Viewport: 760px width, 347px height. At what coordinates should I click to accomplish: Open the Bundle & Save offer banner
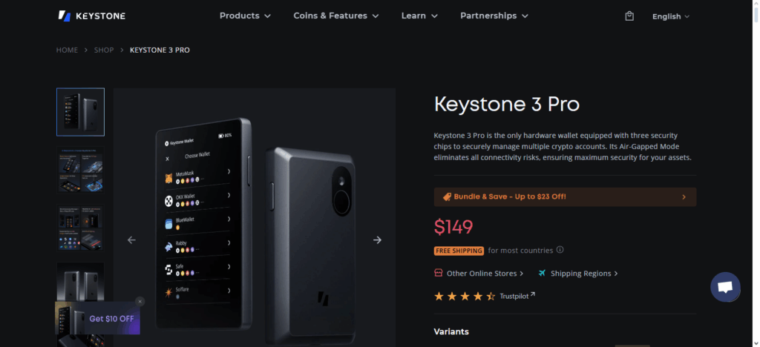point(565,197)
